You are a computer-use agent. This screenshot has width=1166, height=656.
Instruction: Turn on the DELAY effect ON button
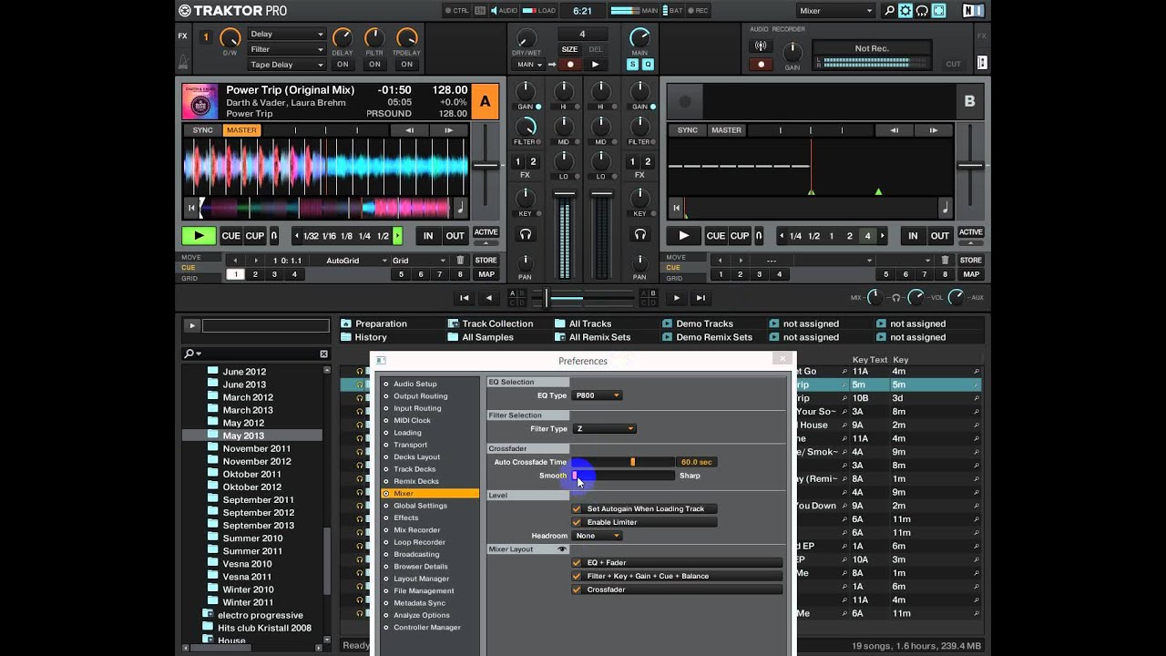pyautogui.click(x=343, y=65)
